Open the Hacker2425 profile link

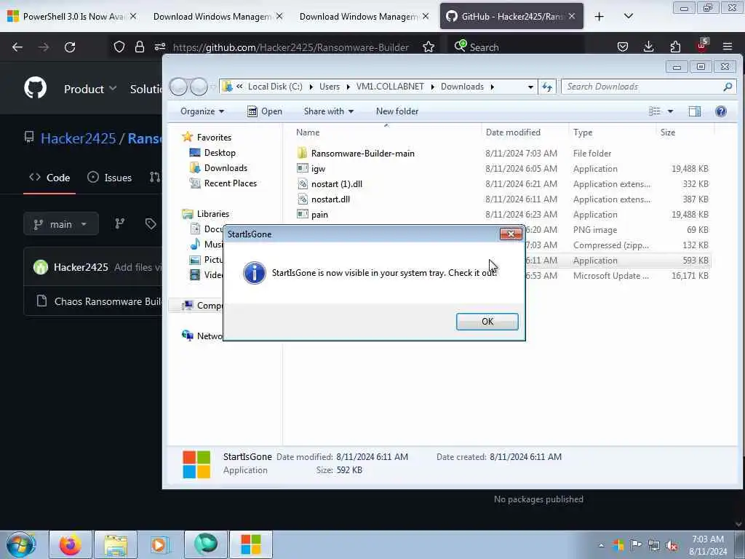pyautogui.click(x=78, y=138)
